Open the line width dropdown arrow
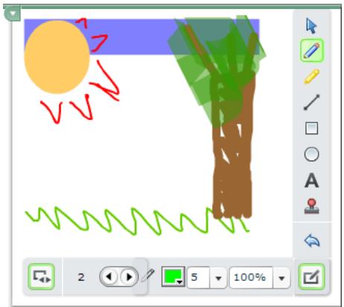 coord(218,278)
